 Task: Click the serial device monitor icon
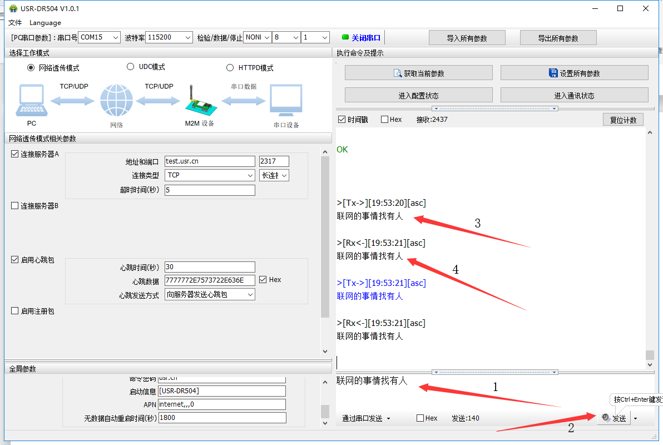(286, 101)
